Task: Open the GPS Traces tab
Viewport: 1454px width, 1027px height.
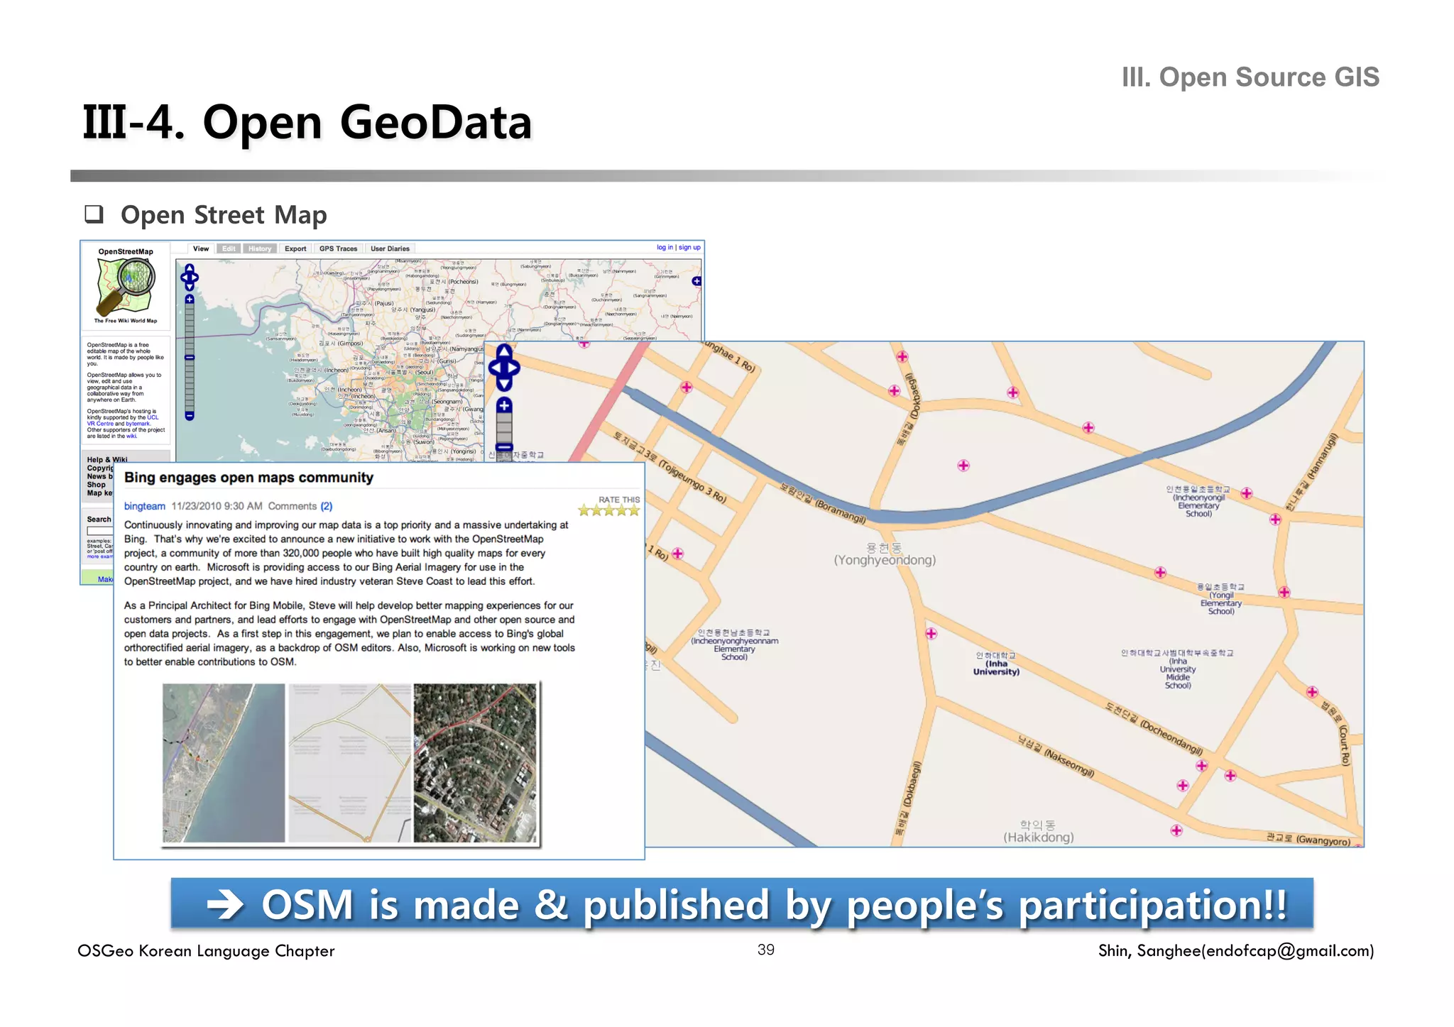Action: click(338, 249)
